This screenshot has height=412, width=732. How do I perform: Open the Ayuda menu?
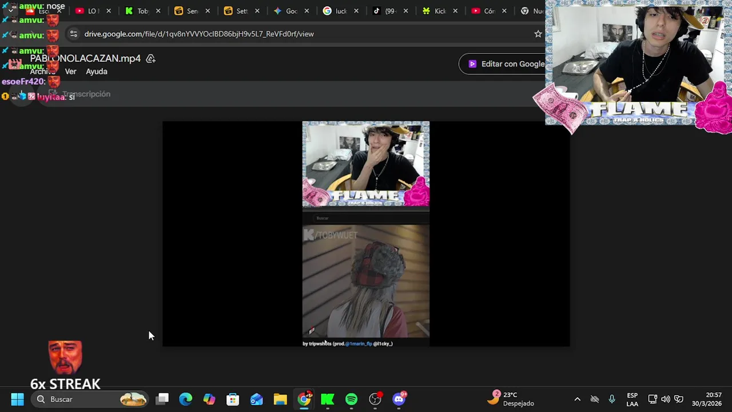(97, 72)
